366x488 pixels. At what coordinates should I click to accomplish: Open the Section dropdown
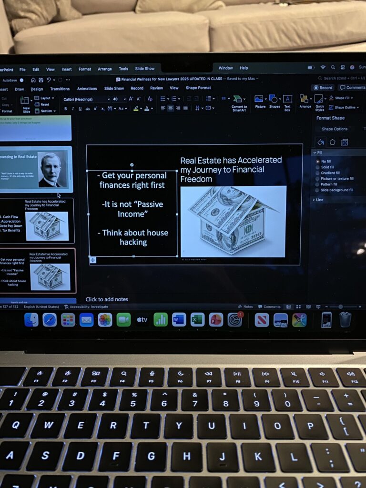point(45,111)
